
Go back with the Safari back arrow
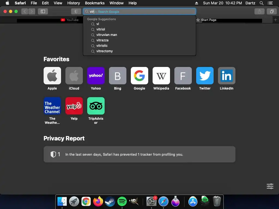[x=25, y=11]
